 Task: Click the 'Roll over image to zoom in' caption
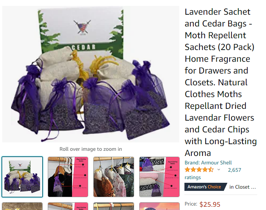pos(91,149)
